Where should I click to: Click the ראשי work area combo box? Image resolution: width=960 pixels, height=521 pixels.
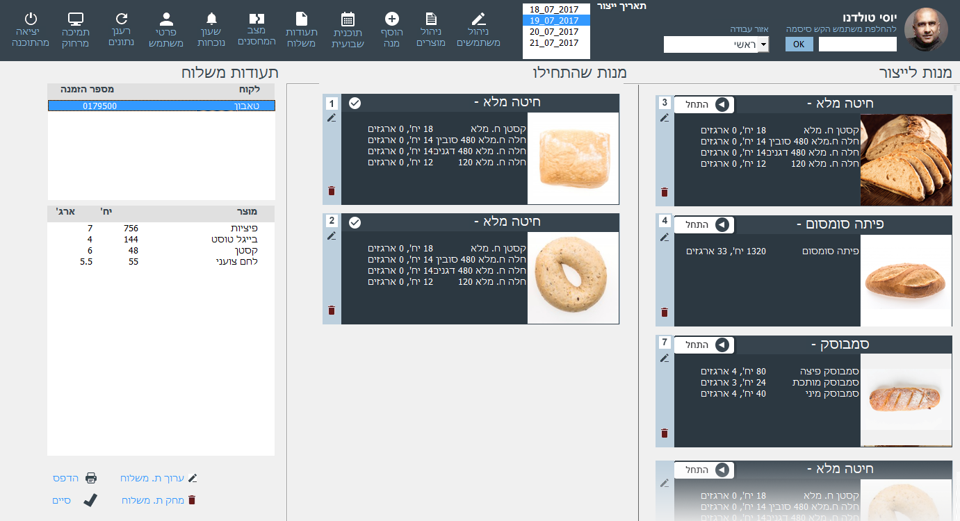point(716,44)
